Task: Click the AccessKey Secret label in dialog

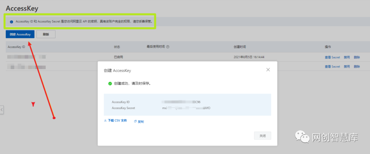Action: [123, 108]
